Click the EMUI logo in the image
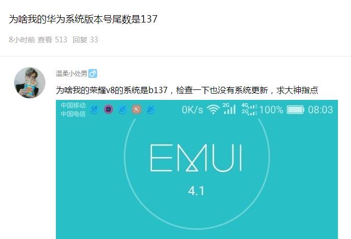The height and width of the screenshot is (239, 351). click(196, 158)
